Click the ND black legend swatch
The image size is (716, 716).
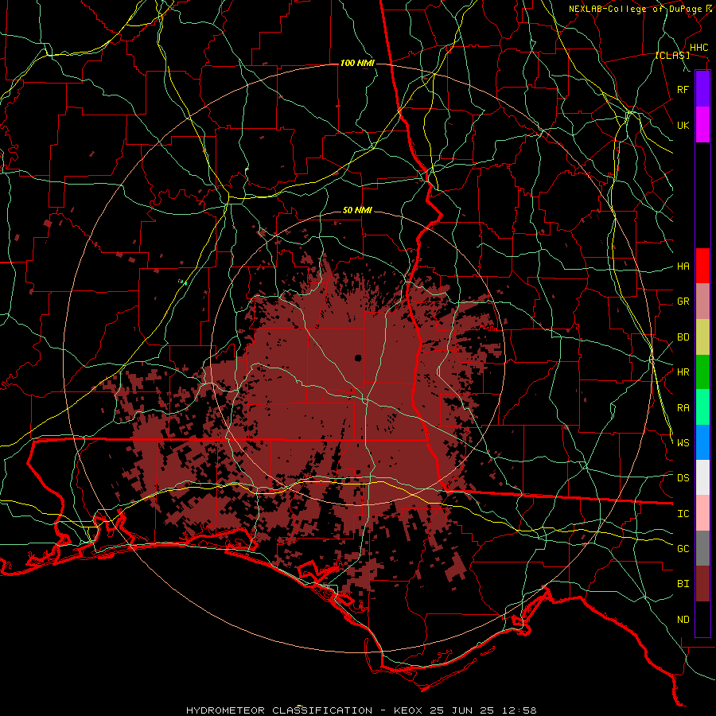click(x=702, y=619)
